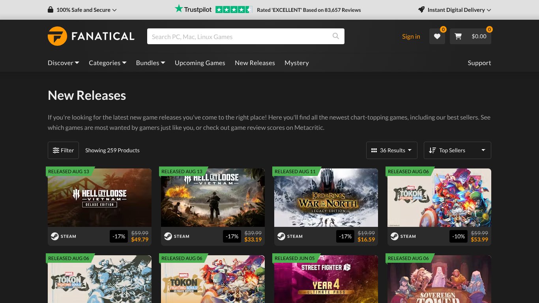Click the $16.59 sale price
Viewport: 539px width, 303px height.
366,239
